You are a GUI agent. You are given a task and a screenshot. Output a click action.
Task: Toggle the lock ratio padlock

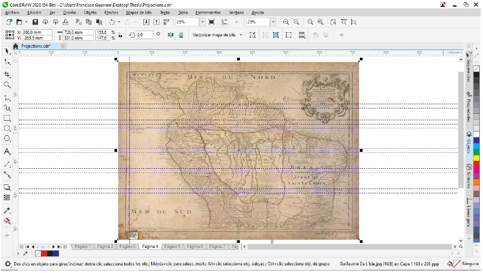click(120, 35)
